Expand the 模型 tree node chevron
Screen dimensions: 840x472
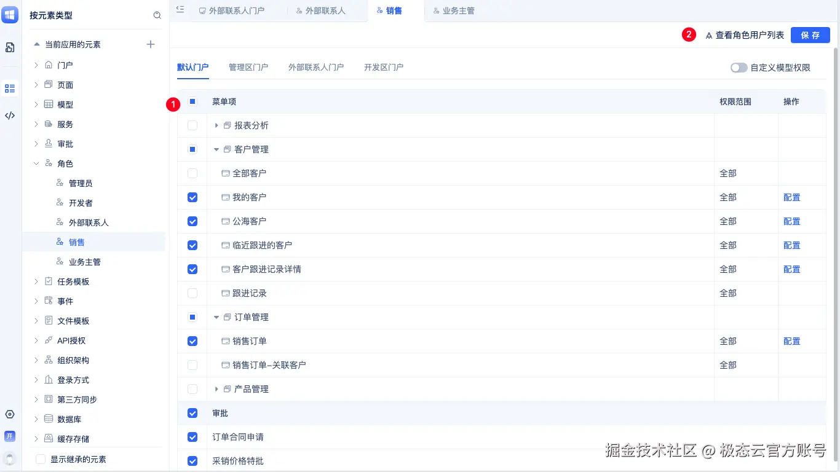point(36,104)
